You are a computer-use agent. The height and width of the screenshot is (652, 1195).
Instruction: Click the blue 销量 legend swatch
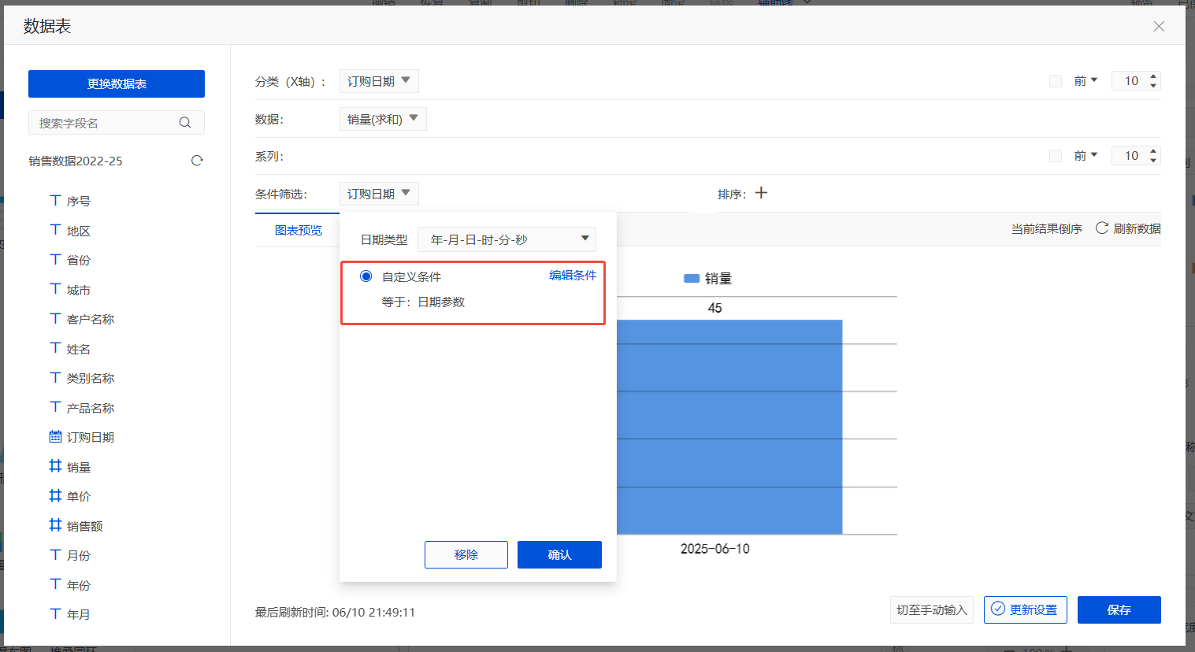(692, 279)
